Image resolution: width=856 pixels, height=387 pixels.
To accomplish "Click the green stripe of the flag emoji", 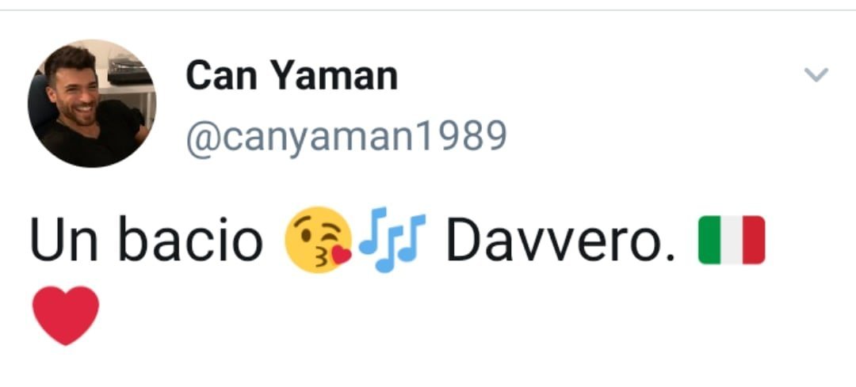I will pos(709,240).
